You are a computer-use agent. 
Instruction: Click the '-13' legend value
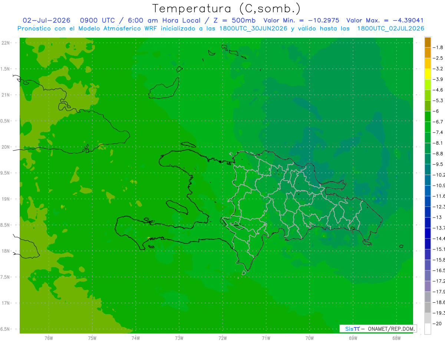point(437,217)
